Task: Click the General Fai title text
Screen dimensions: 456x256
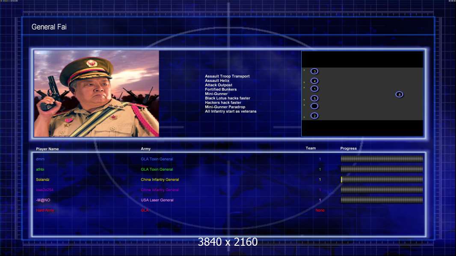Action: [49, 27]
